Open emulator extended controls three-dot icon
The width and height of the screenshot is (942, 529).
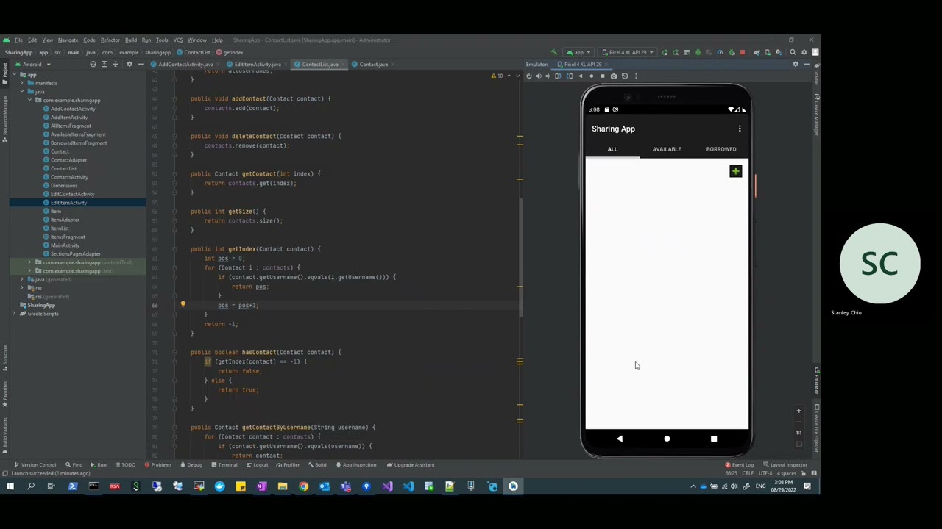636,76
